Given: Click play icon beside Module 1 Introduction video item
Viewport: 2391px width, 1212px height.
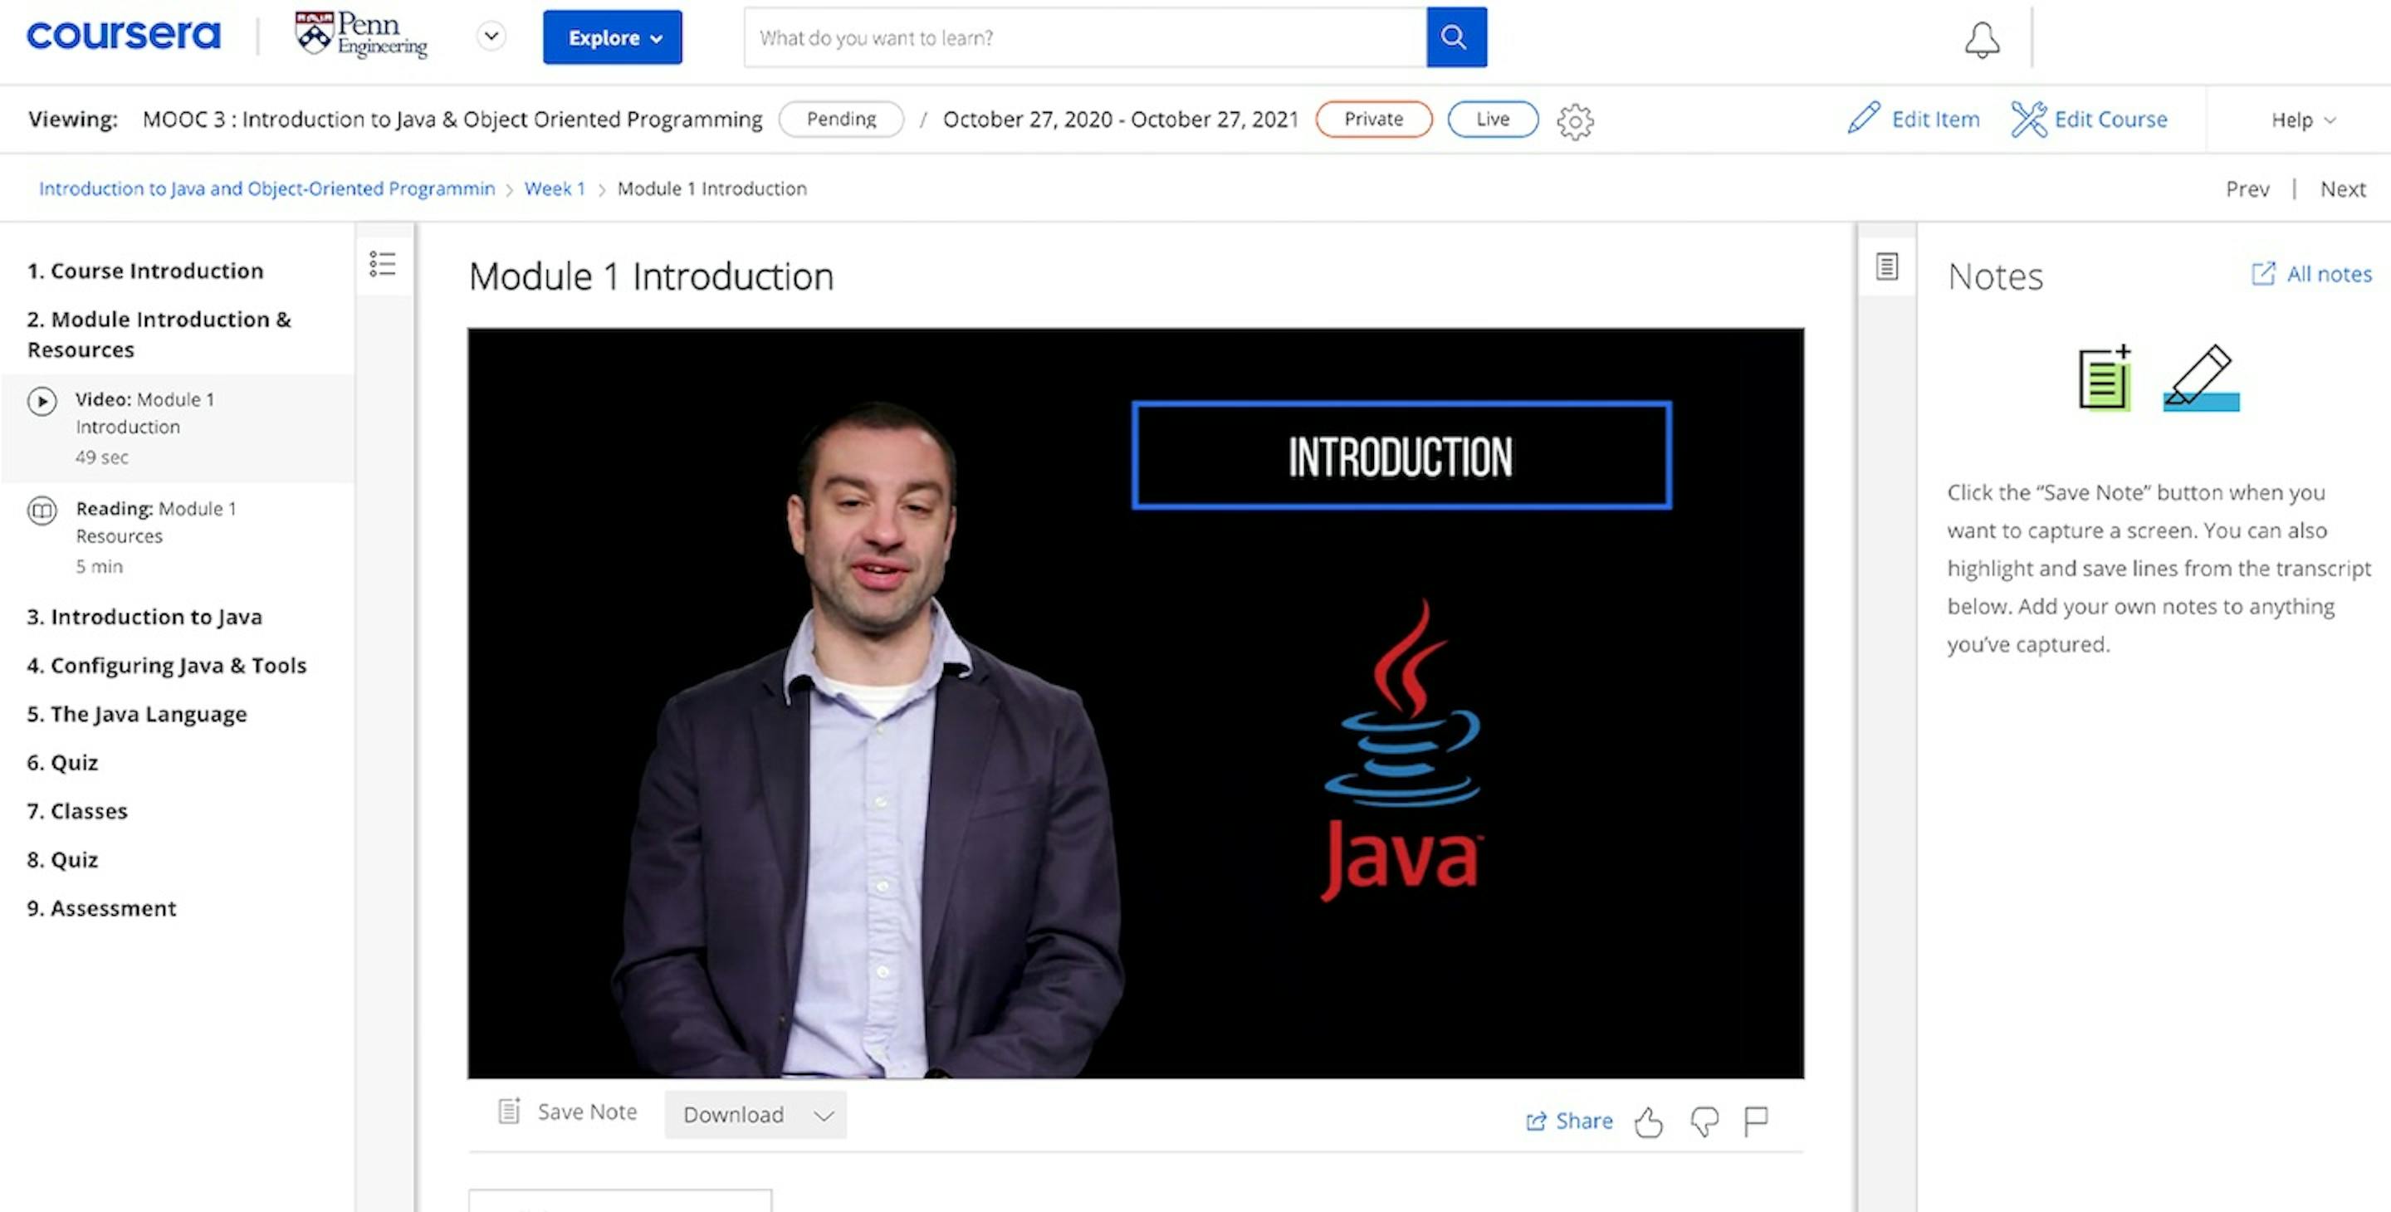Looking at the screenshot, I should (42, 401).
